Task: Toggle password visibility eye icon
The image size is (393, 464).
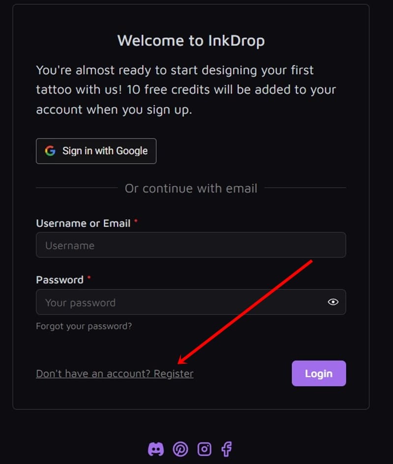Action: tap(333, 302)
